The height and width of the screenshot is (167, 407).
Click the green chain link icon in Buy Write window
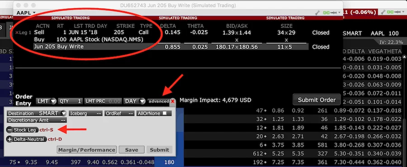327,13
